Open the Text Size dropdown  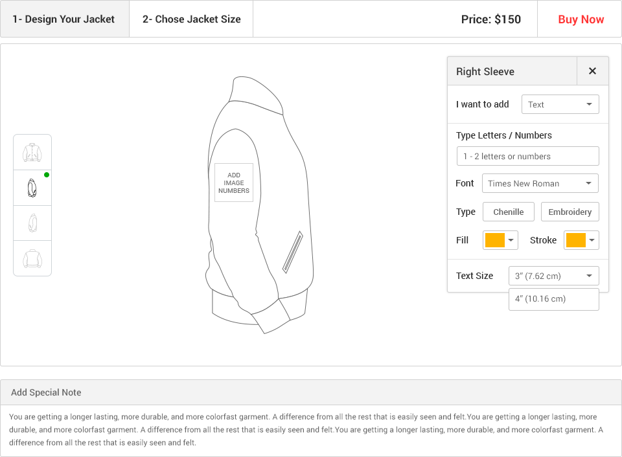[554, 276]
